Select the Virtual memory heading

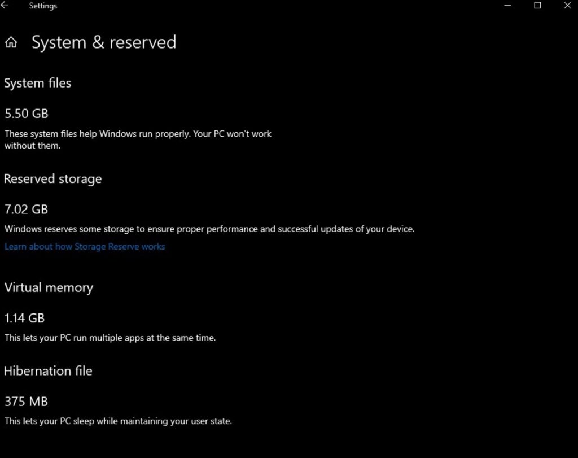(49, 287)
